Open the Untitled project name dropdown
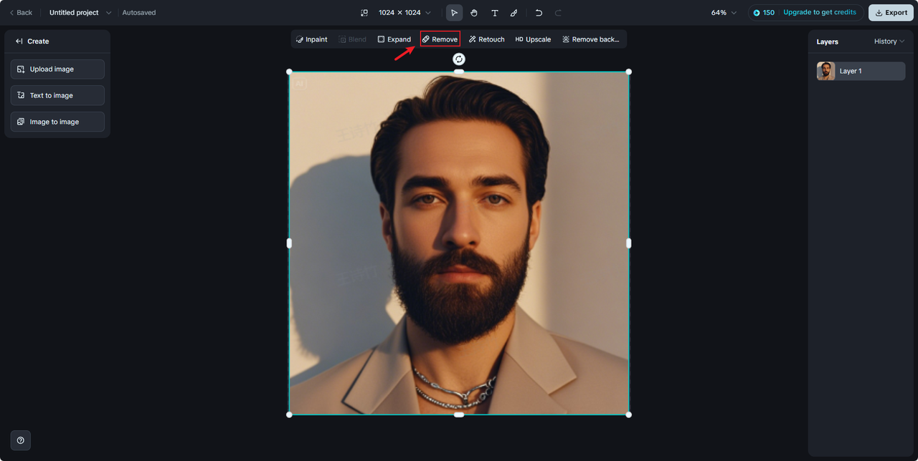 [80, 13]
